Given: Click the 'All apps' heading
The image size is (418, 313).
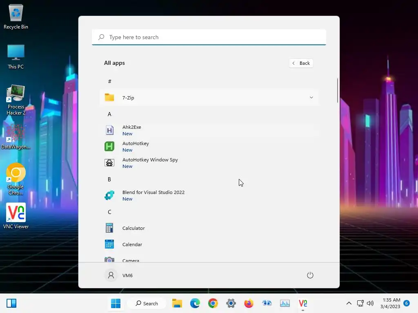Looking at the screenshot, I should [114, 63].
